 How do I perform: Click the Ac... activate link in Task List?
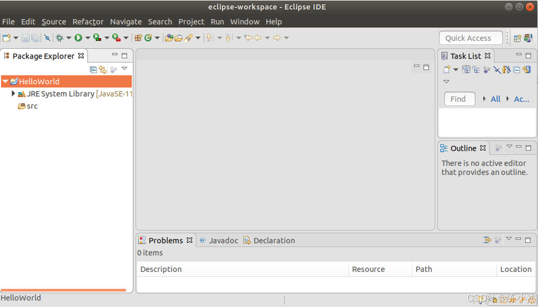pyautogui.click(x=521, y=99)
